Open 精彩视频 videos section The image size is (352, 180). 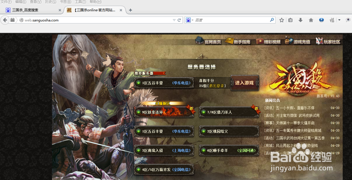269,42
